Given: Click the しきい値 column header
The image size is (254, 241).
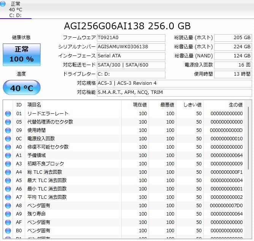Looking at the screenshot, I should pyautogui.click(x=192, y=105).
